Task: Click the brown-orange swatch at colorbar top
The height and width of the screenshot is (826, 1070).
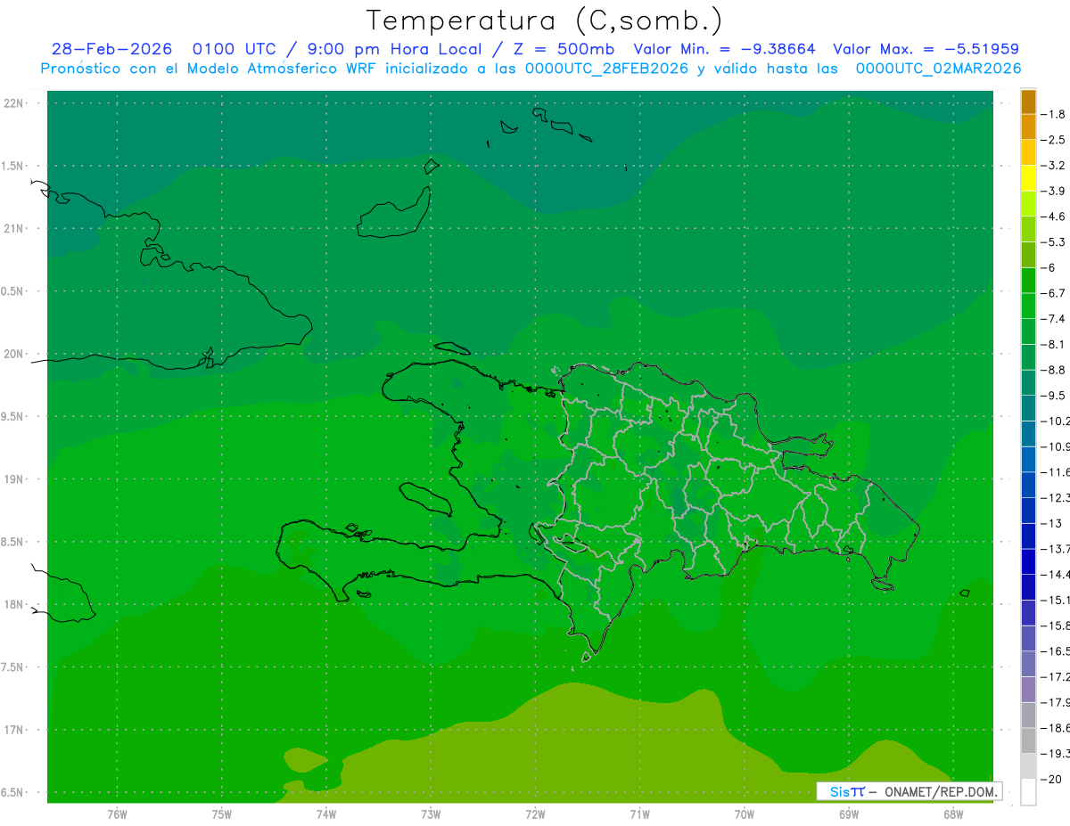Action: click(x=1028, y=102)
